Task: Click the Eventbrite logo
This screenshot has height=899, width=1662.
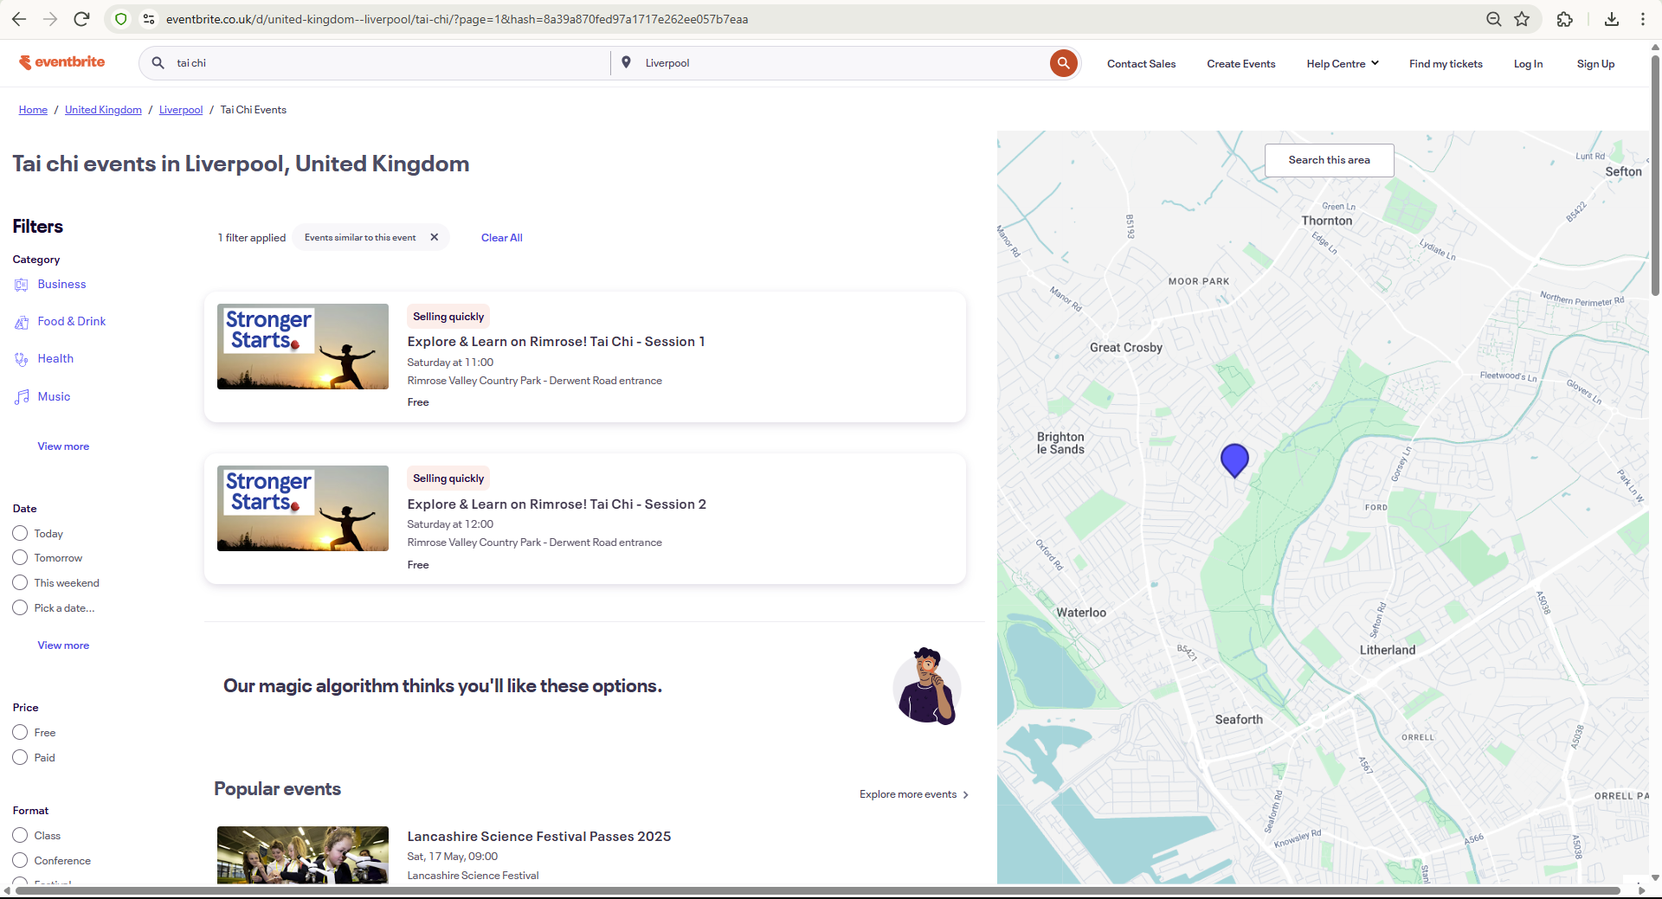Action: point(62,62)
